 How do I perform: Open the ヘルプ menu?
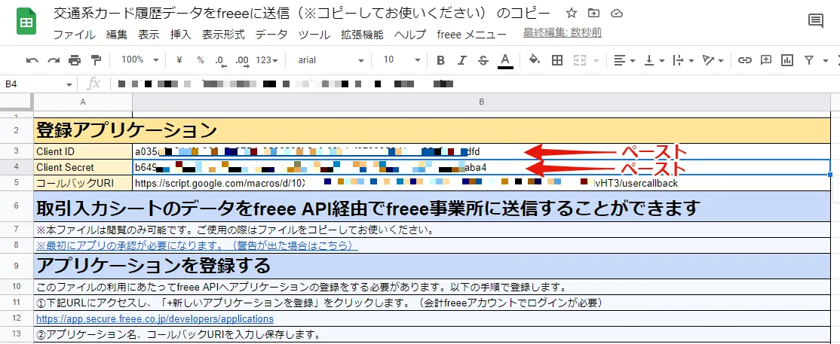point(410,35)
